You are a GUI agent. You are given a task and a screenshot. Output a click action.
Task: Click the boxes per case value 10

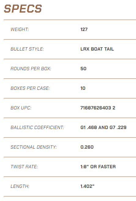pos(83,88)
